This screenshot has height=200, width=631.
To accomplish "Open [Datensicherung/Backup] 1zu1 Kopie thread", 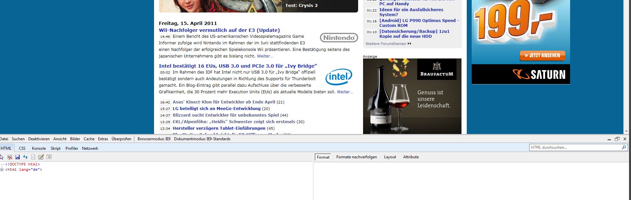I will (x=414, y=34).
